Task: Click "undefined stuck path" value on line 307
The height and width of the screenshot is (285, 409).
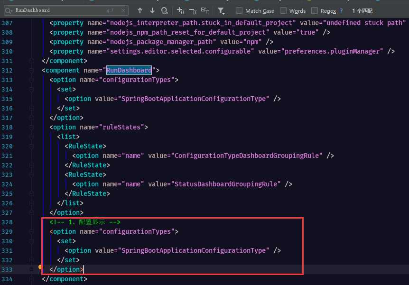Action: tap(364, 23)
